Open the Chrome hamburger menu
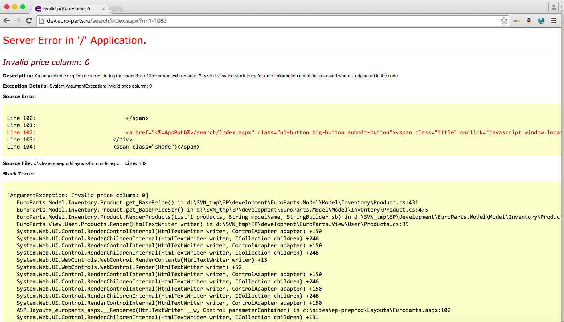 pyautogui.click(x=554, y=21)
